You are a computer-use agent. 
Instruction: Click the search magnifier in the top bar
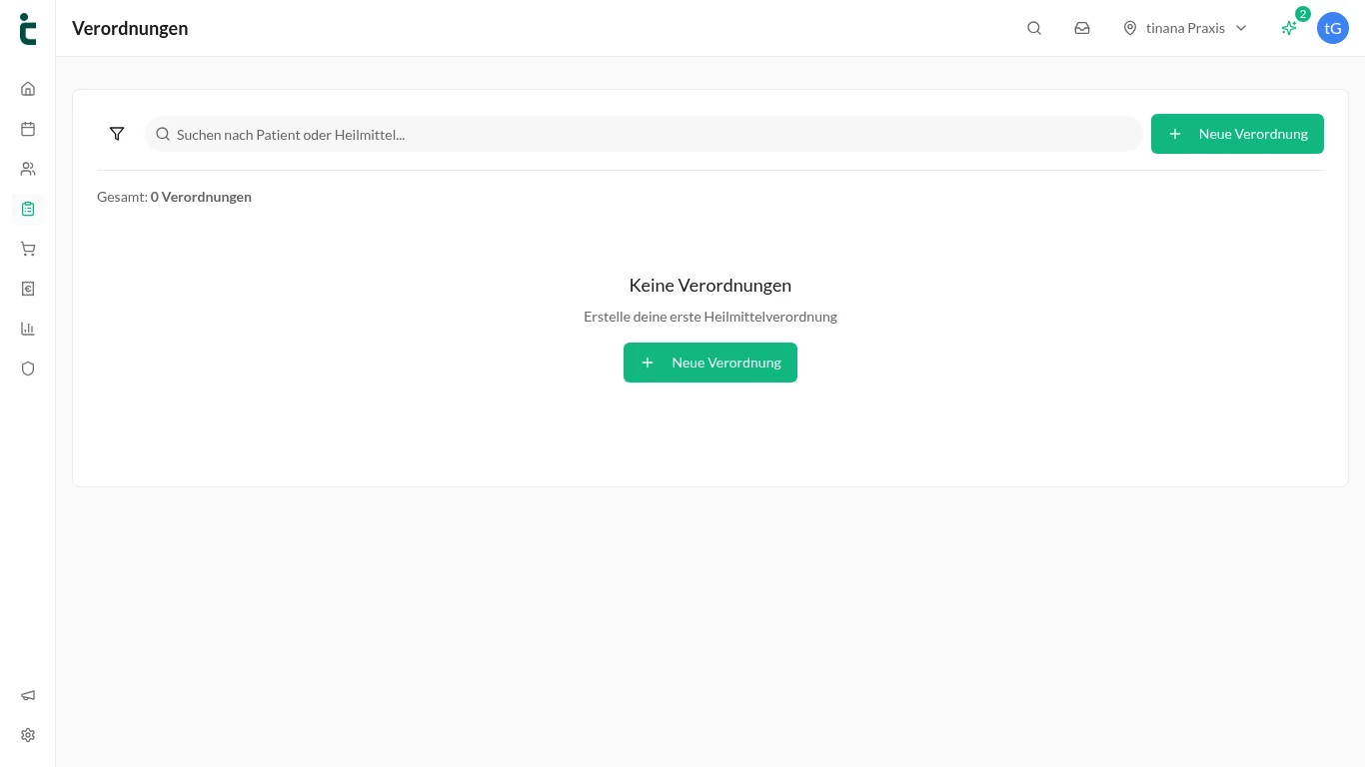[x=1034, y=28]
